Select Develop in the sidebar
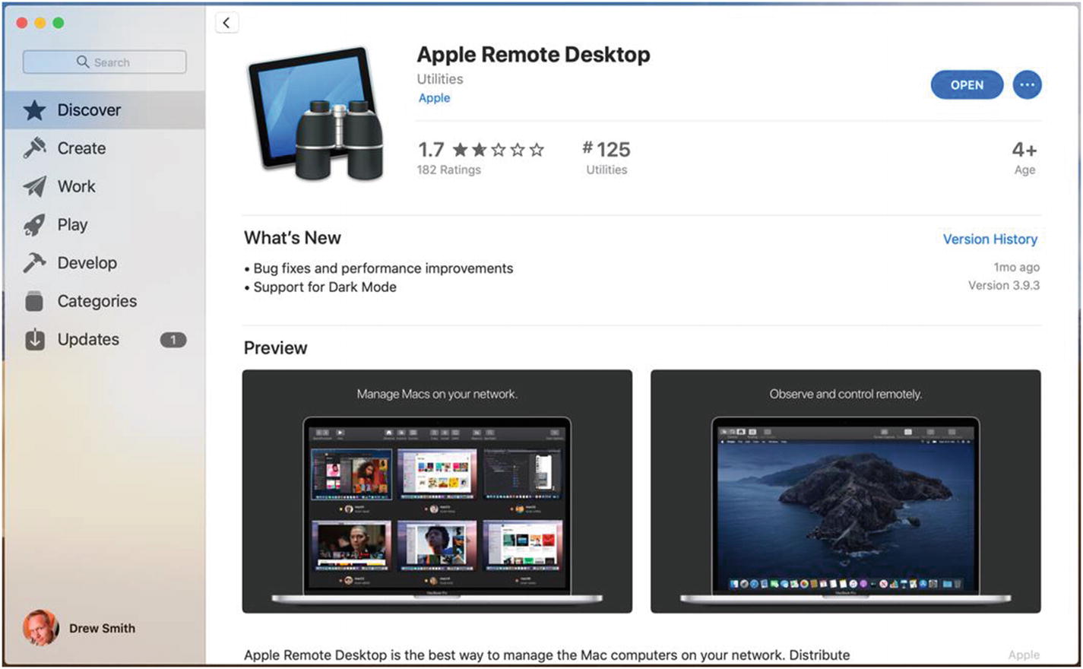Viewport: 1083px width, 669px height. pos(104,263)
